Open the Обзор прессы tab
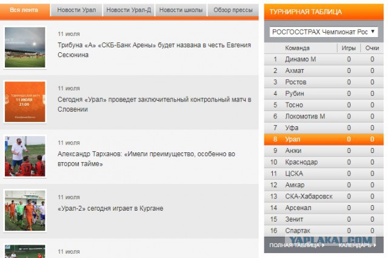Screen dimensions: 388x258 coord(233,10)
